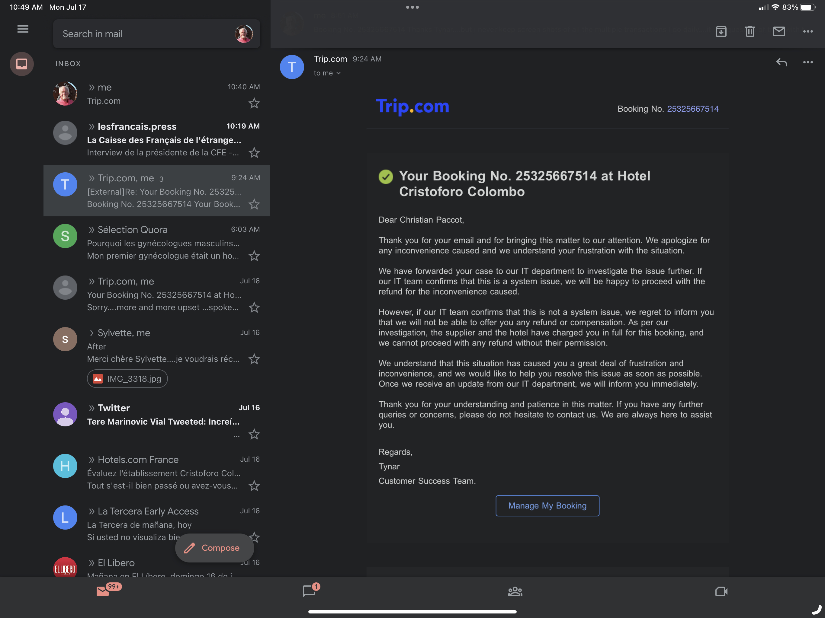Tap the Compose button
This screenshot has width=825, height=618.
pyautogui.click(x=214, y=548)
